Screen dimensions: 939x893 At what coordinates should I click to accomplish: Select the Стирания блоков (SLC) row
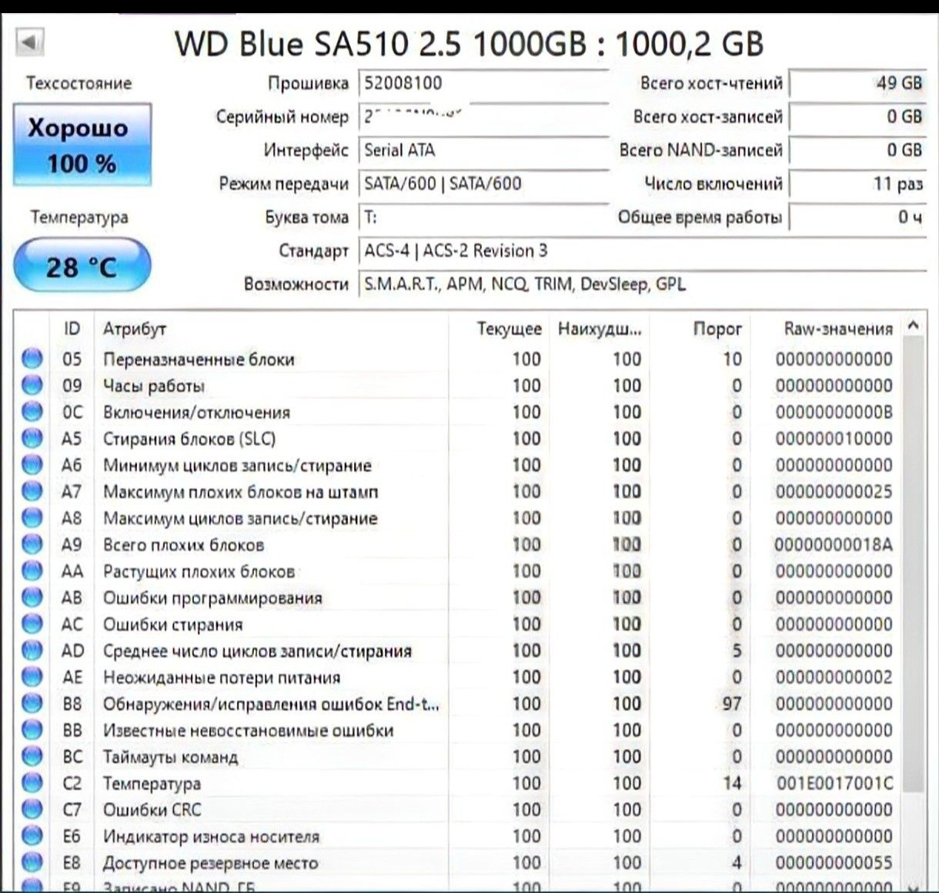click(x=459, y=438)
